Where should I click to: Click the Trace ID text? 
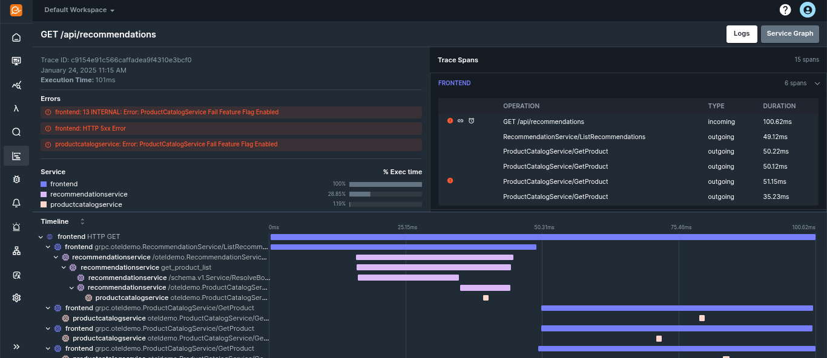coord(116,60)
